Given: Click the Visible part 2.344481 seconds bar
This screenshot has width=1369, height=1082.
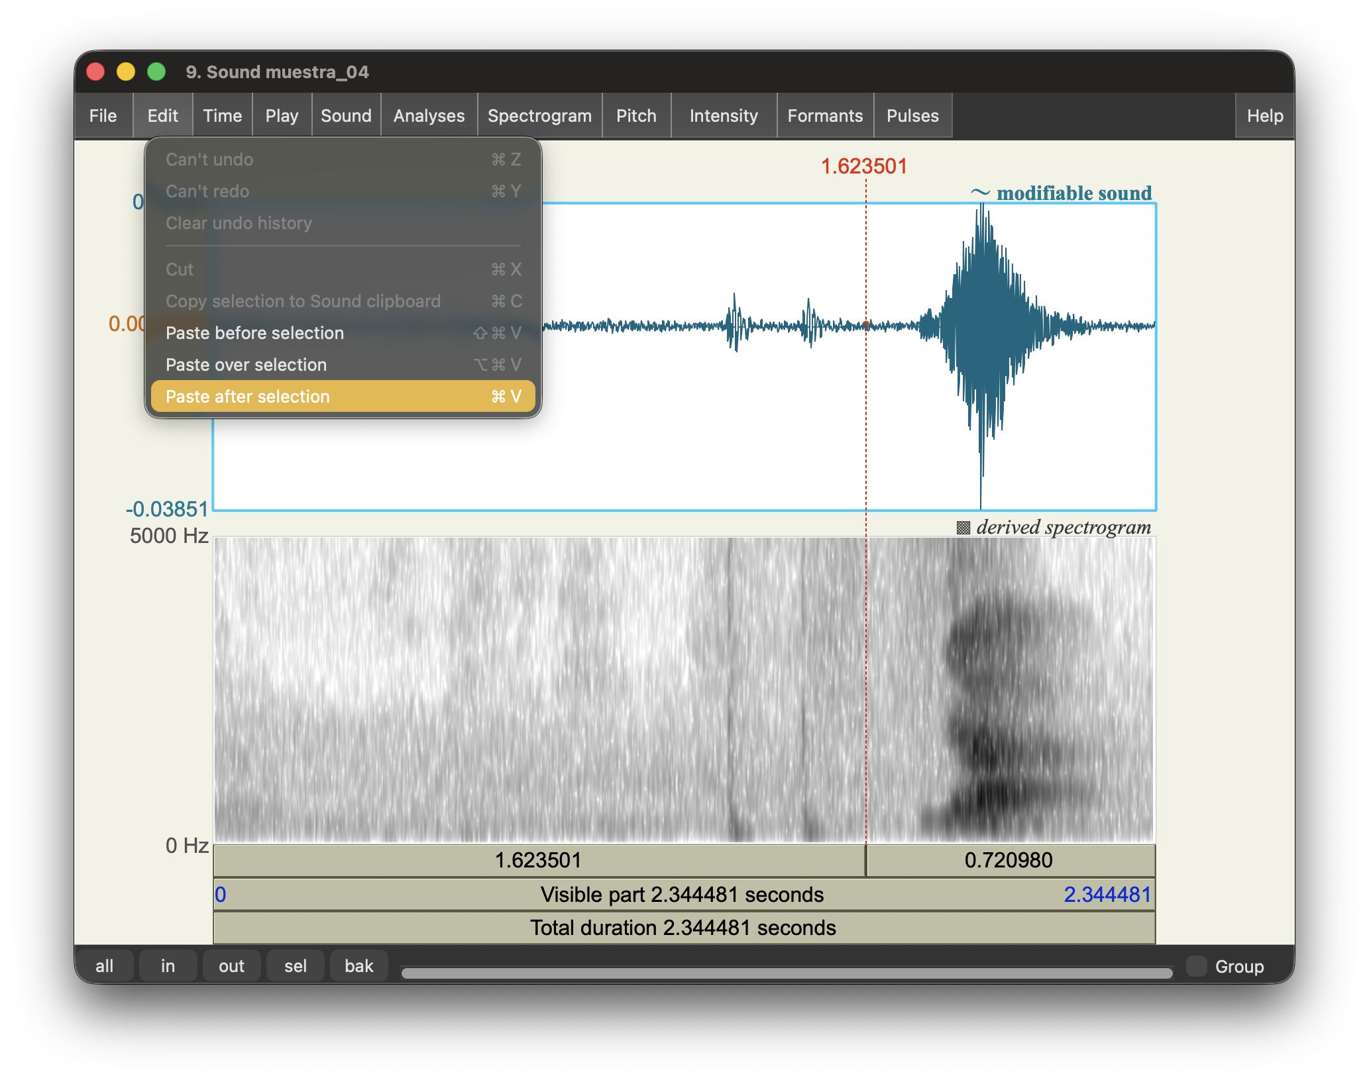Looking at the screenshot, I should click(683, 894).
